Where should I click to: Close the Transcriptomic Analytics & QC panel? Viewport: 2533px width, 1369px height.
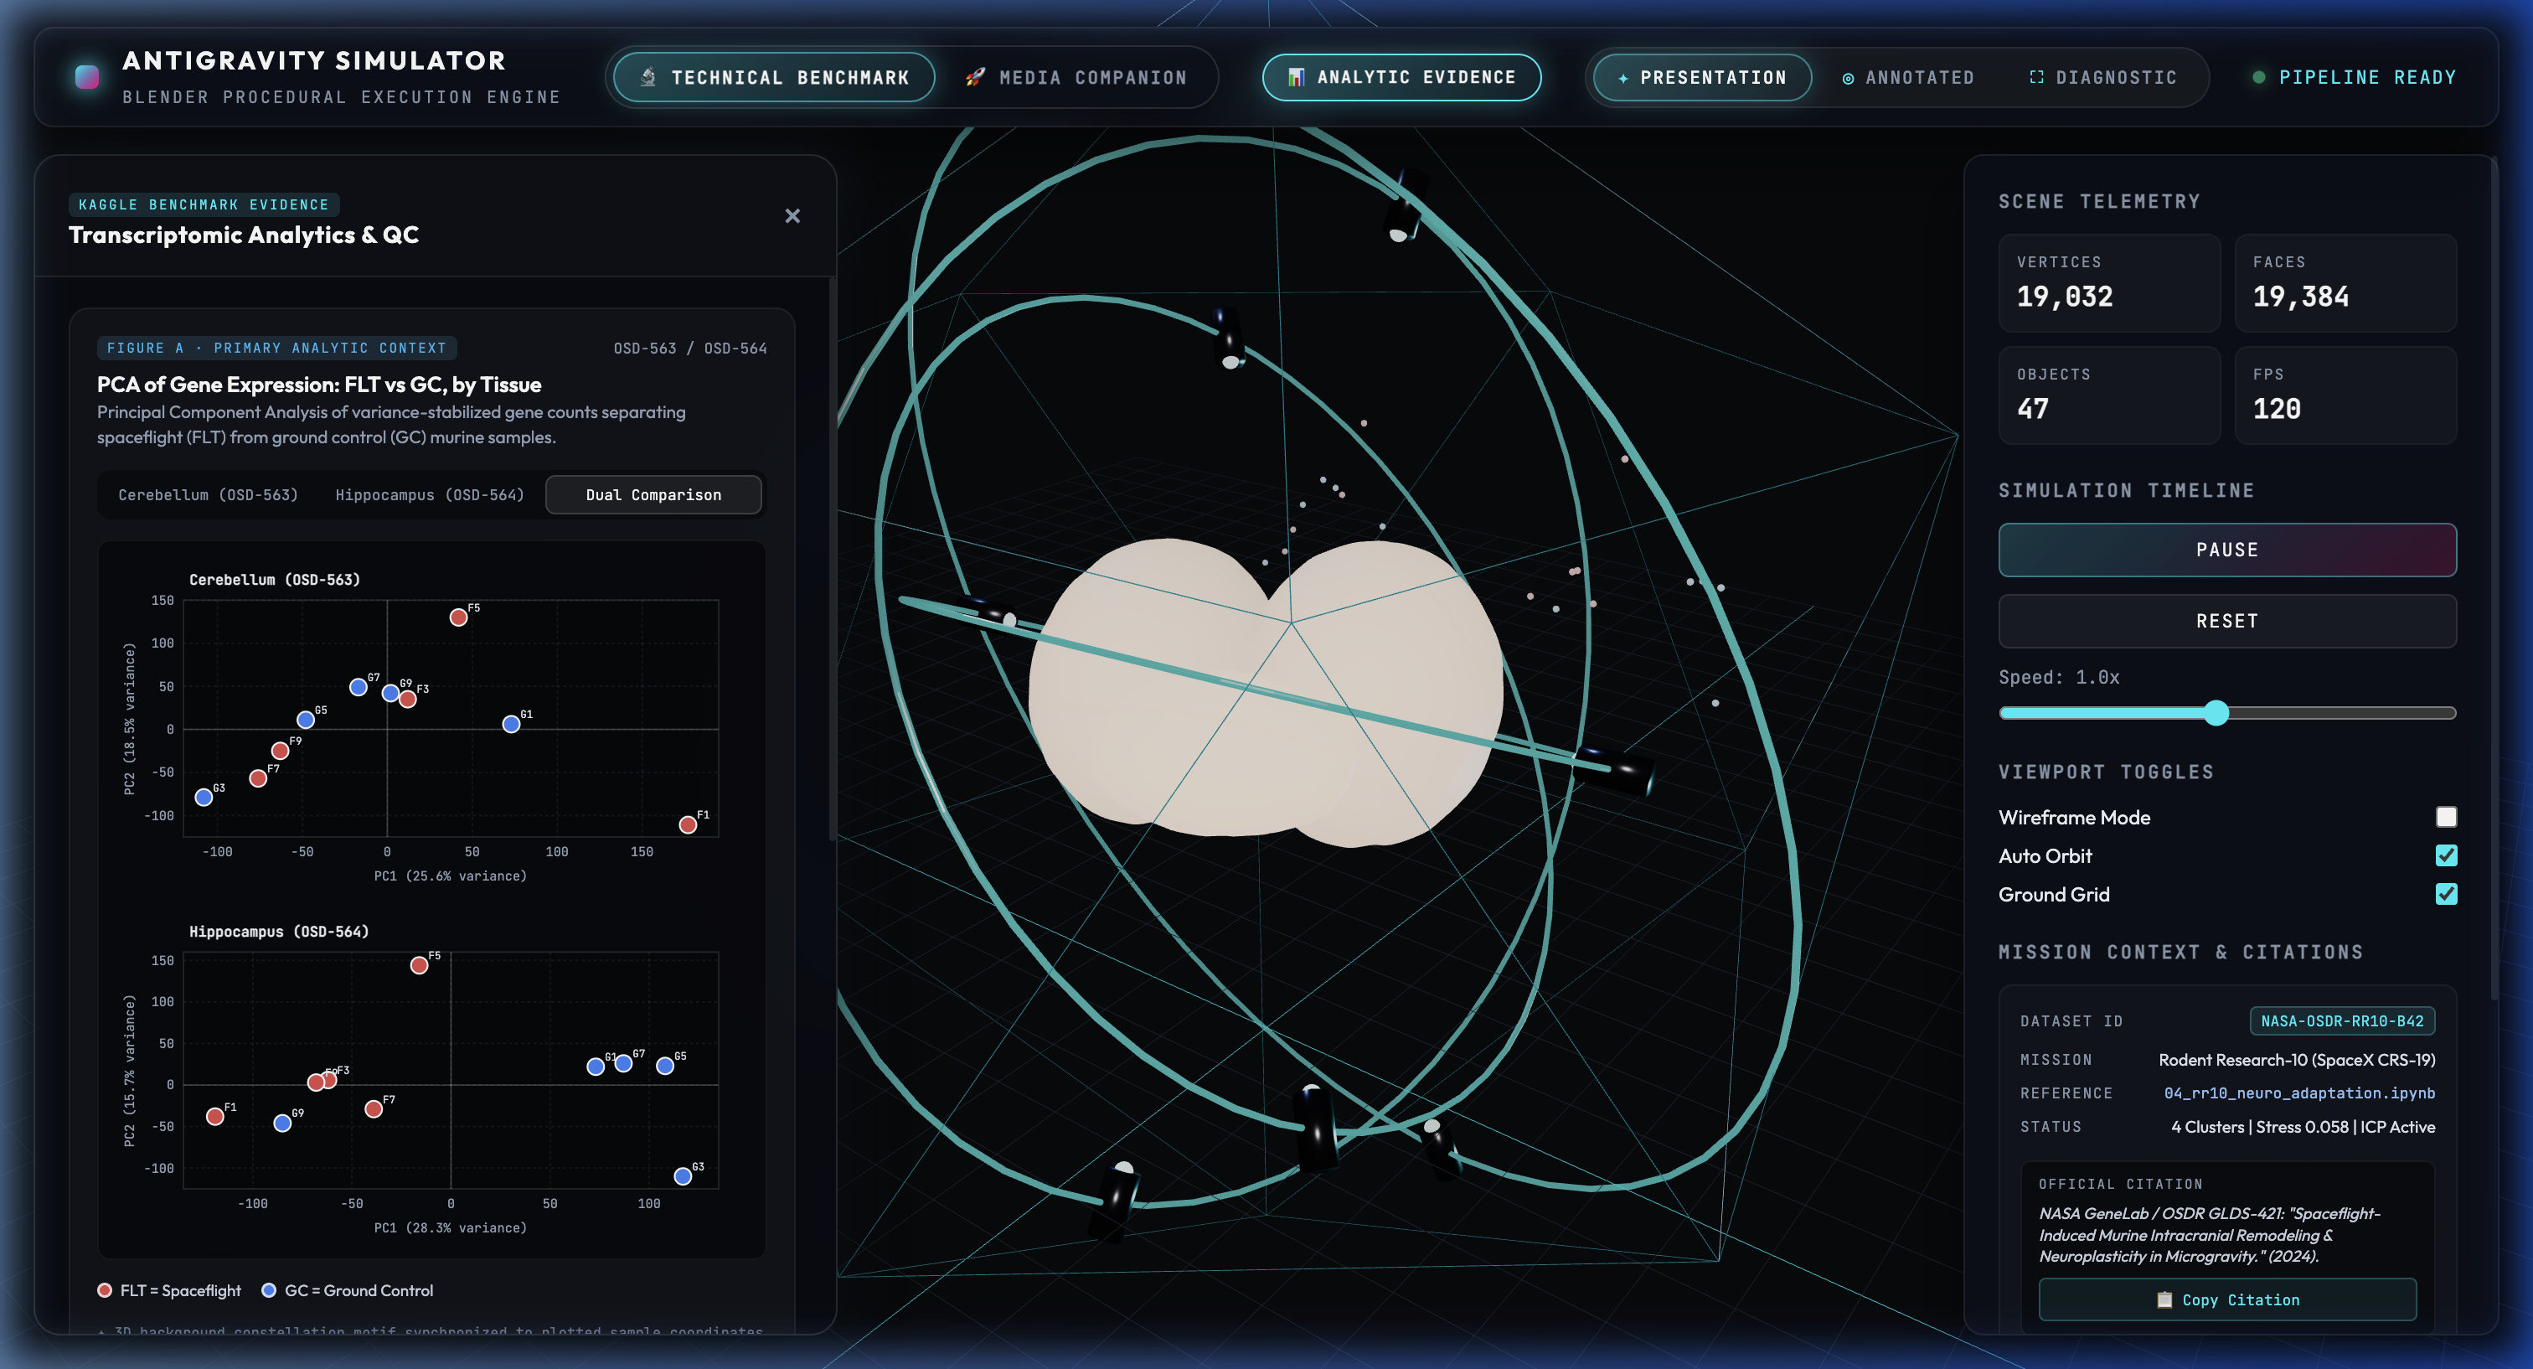coord(792,215)
